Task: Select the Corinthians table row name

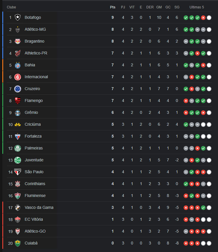Action: click(x=35, y=184)
